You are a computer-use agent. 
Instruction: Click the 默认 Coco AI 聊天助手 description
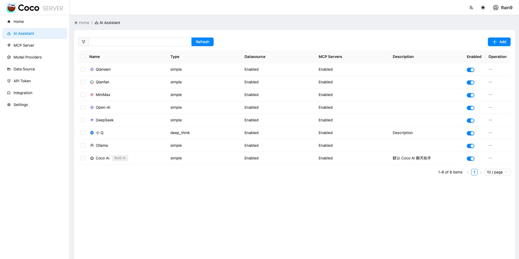tap(412, 158)
